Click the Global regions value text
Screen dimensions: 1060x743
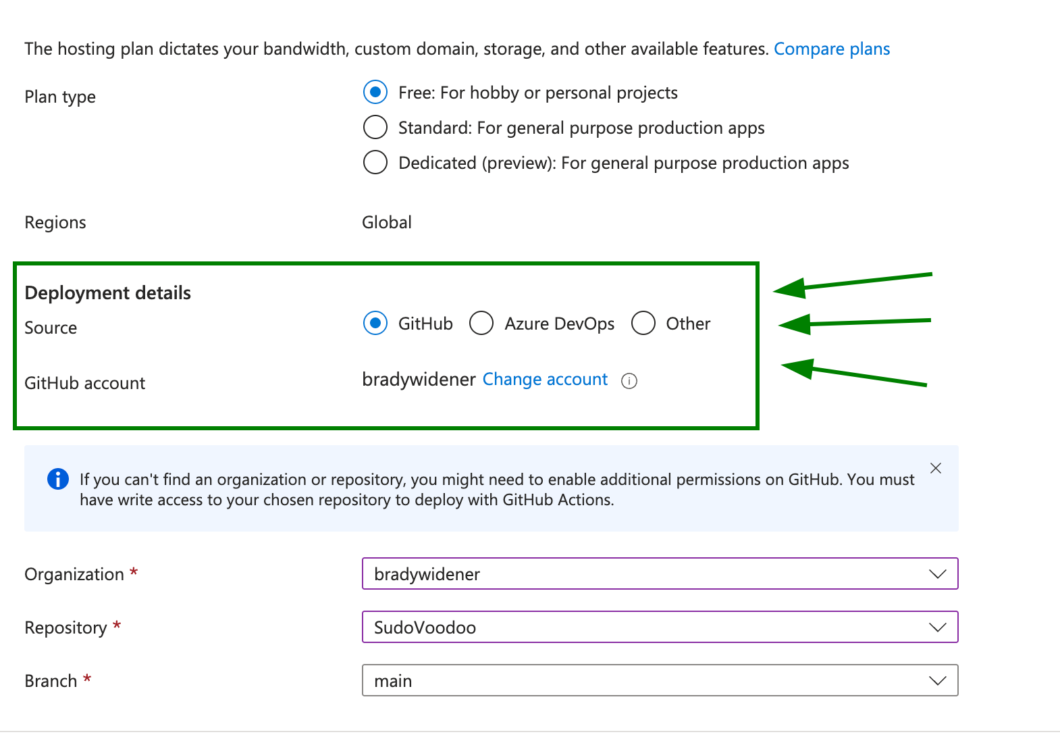(x=387, y=222)
